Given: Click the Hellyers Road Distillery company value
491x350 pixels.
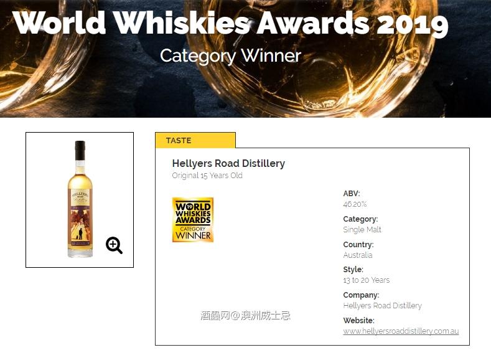Looking at the screenshot, I should point(382,306).
